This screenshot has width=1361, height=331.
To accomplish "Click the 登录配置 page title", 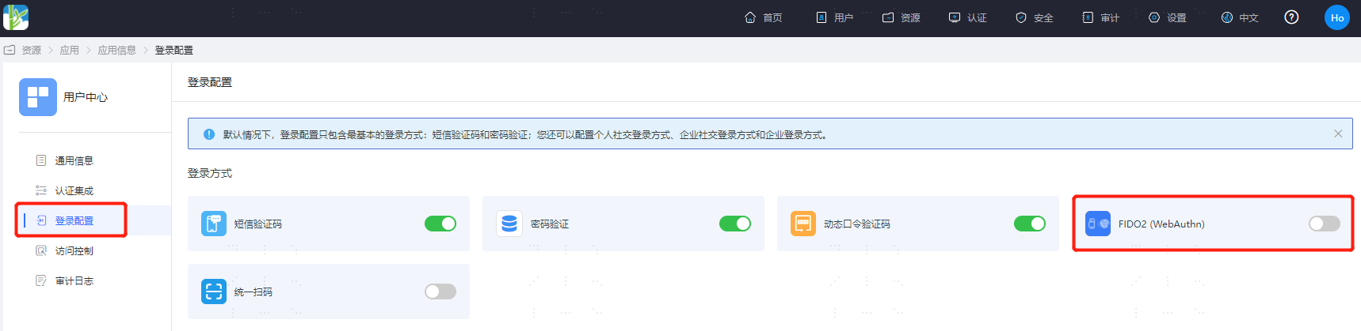I will (210, 82).
